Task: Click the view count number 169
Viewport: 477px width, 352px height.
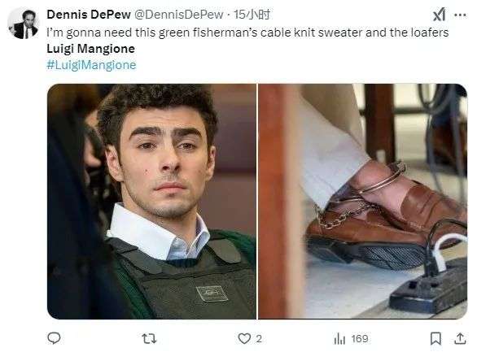Action: tap(360, 339)
